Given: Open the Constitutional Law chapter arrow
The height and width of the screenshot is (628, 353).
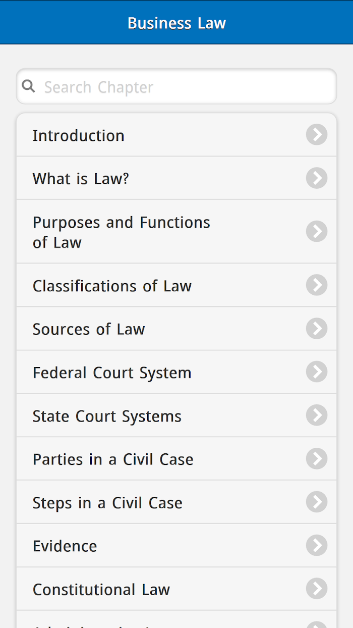Looking at the screenshot, I should pyautogui.click(x=317, y=589).
